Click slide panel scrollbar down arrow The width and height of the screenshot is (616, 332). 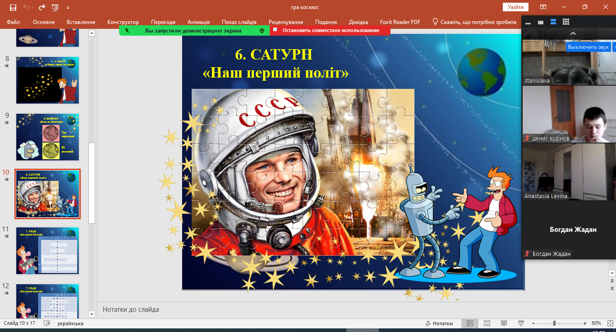(x=92, y=314)
